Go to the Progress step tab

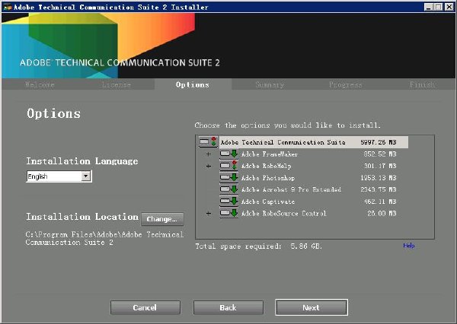tap(345, 84)
